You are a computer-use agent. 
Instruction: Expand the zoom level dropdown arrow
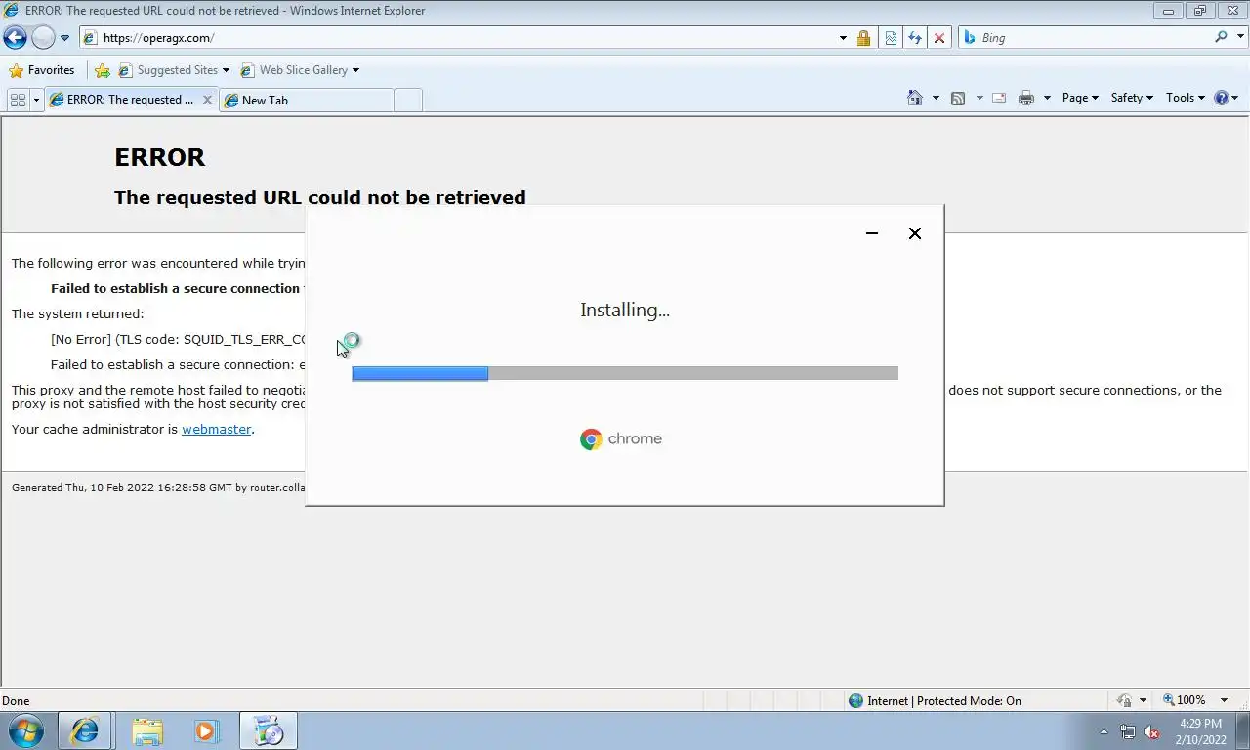1225,700
